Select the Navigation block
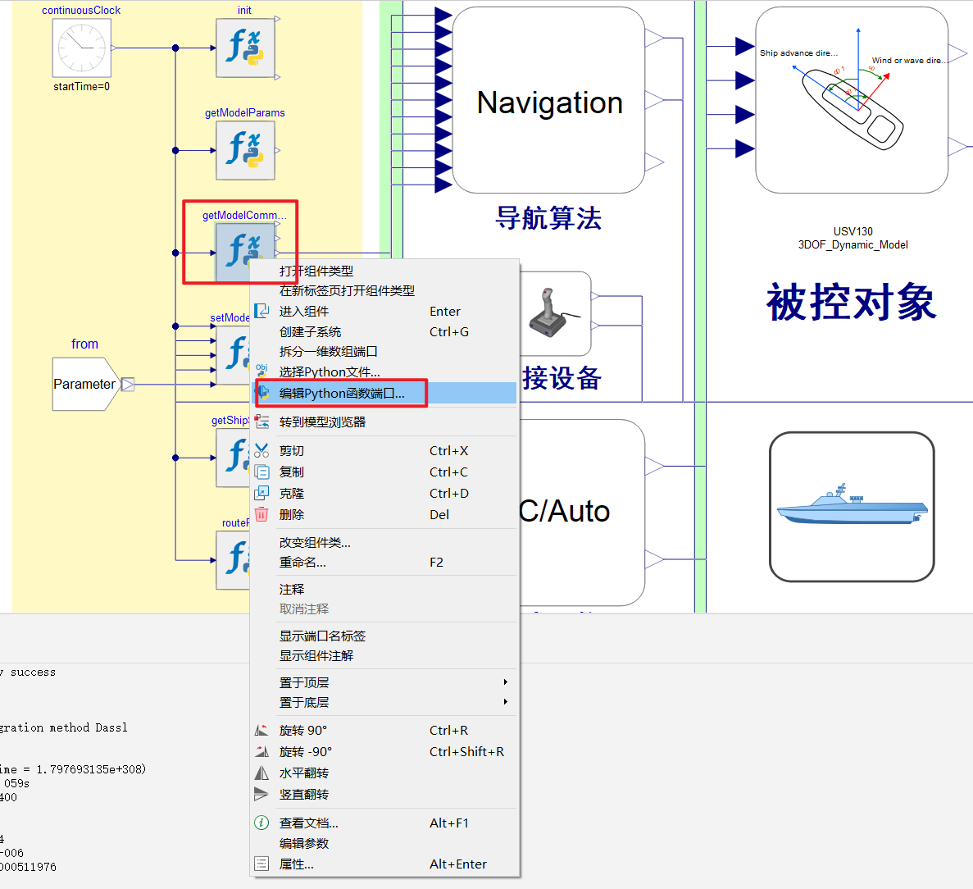Viewport: 973px width, 889px height. 548,100
